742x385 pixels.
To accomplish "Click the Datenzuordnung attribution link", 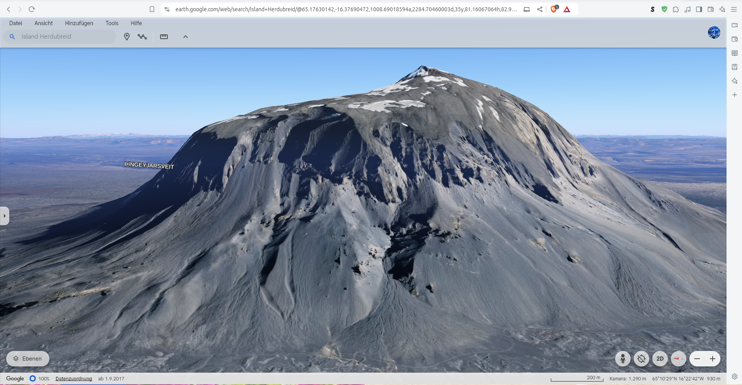I will [x=74, y=379].
